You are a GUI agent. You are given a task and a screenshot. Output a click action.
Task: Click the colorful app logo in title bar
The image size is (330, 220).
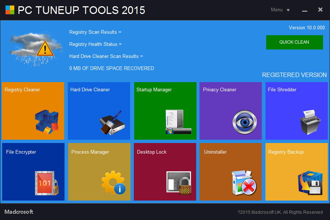tap(10, 10)
